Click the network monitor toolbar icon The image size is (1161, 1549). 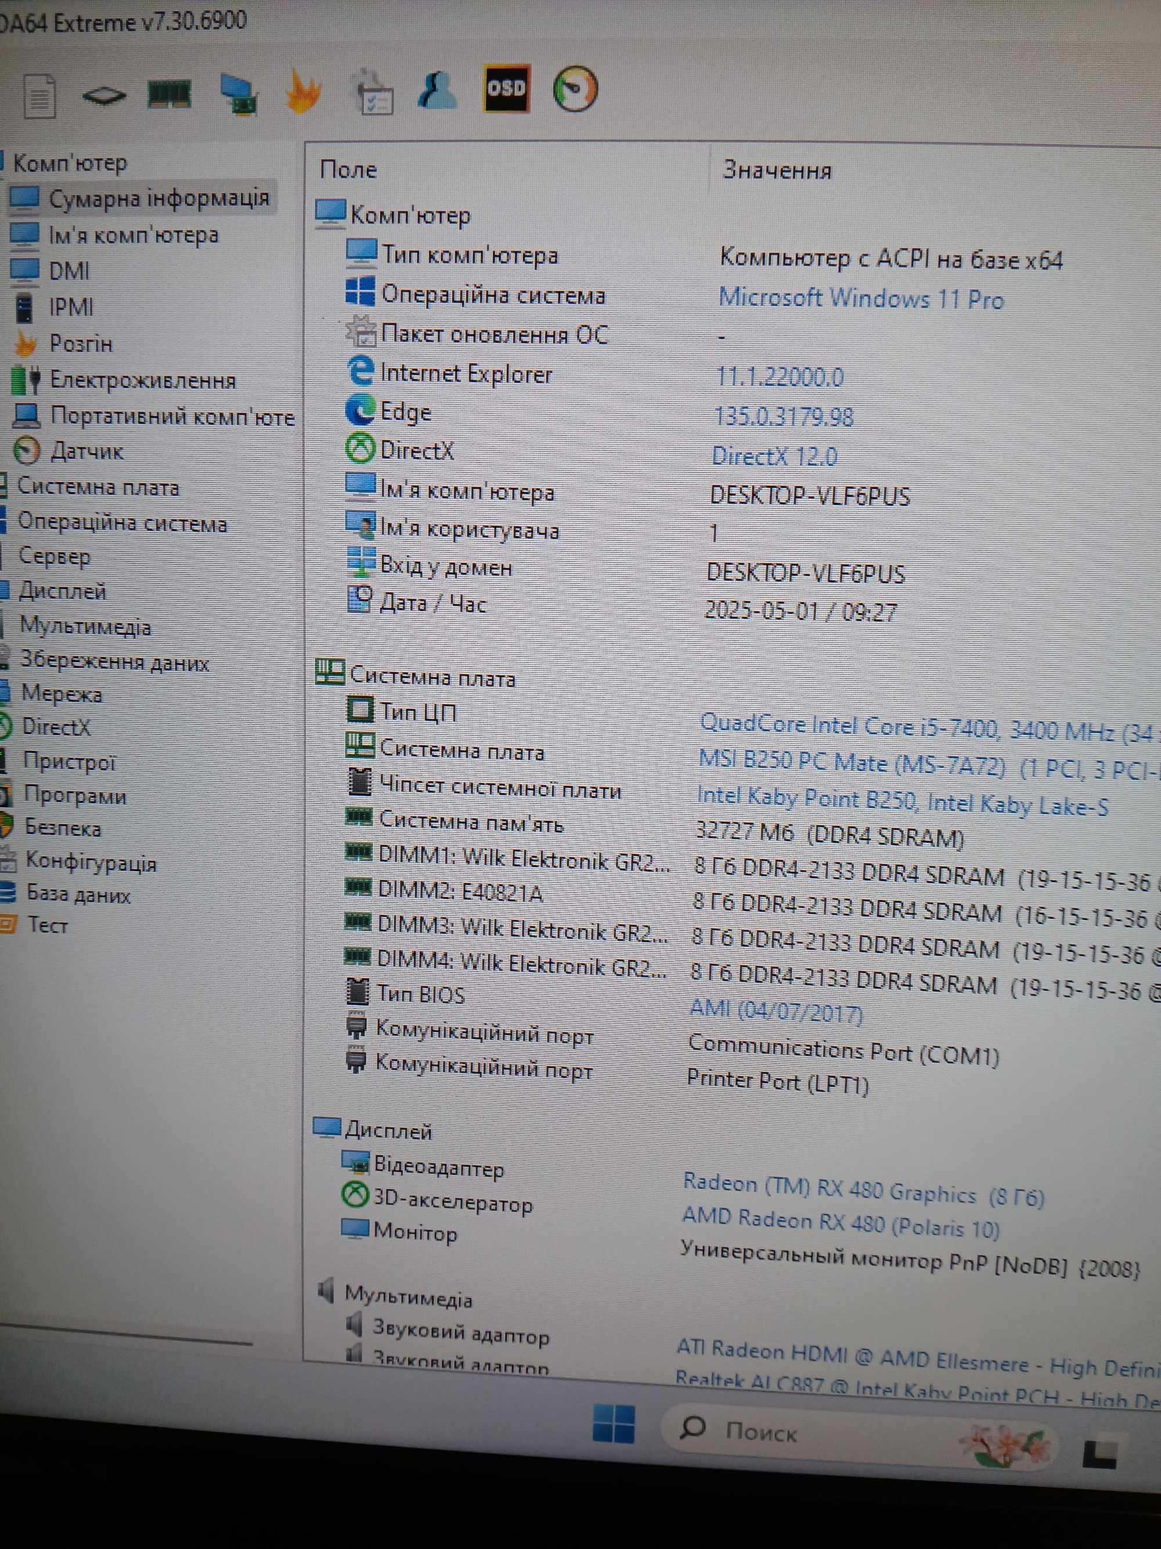pyautogui.click(x=238, y=95)
